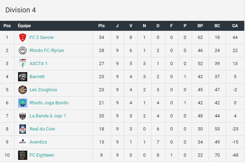The width and height of the screenshot is (245, 163).
Task: Click the Aventics team logo
Action: (23, 142)
